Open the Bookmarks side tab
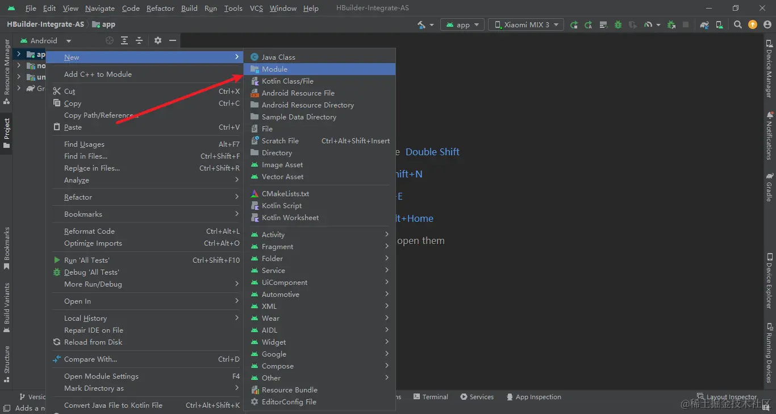 click(7, 249)
